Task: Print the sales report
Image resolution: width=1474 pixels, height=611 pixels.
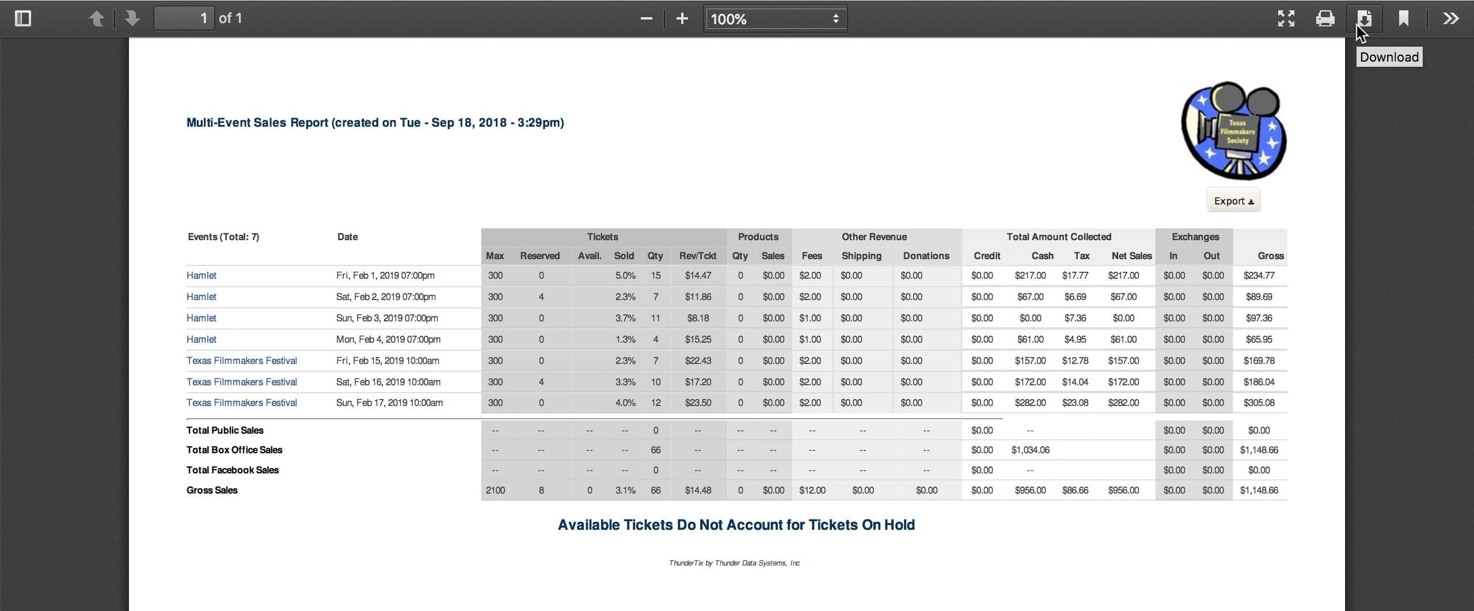Action: click(1325, 18)
